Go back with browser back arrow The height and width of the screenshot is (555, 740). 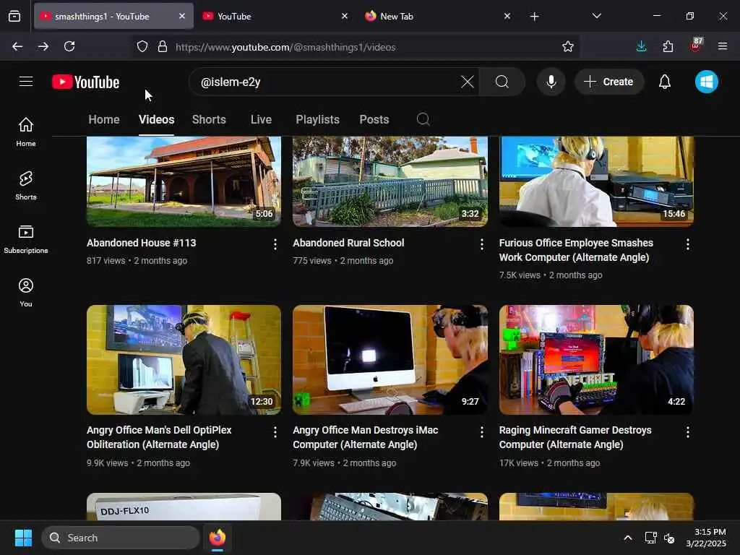pyautogui.click(x=17, y=46)
